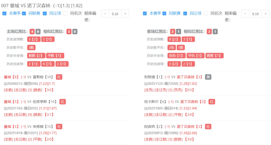Decrease odds deviation with right panel minus button
The height and width of the screenshot is (145, 271).
coord(245,14)
